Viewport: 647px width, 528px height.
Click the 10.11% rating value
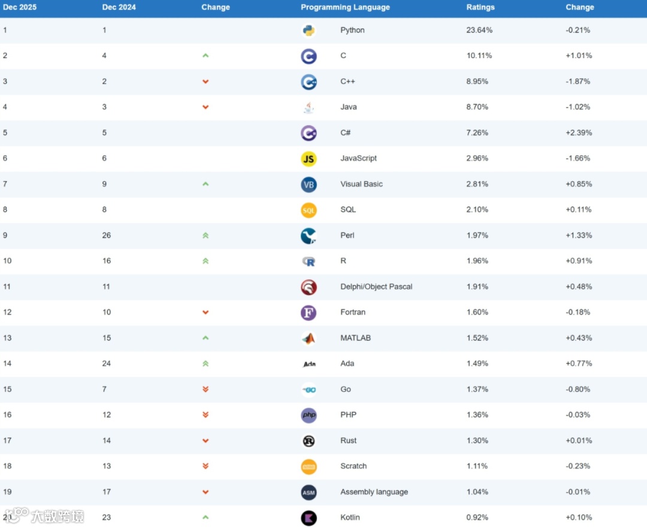[479, 56]
